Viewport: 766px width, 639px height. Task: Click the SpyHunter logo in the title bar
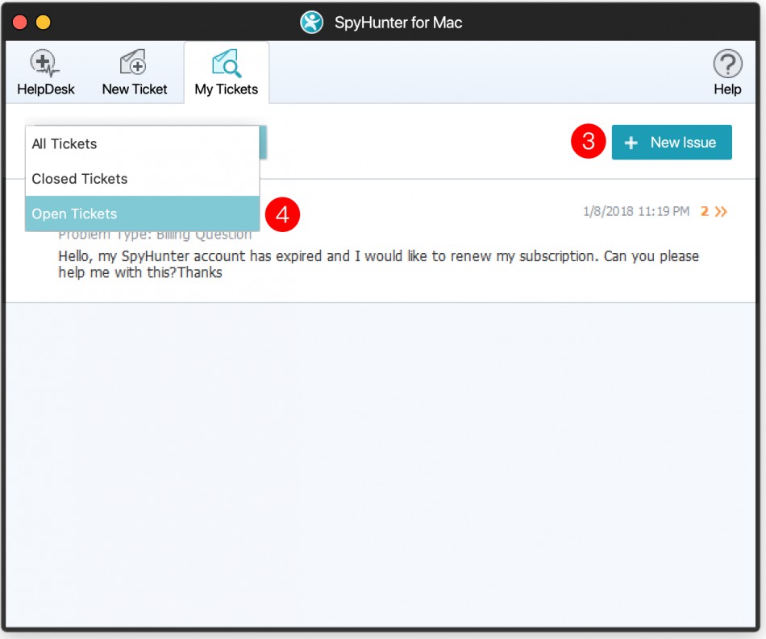[311, 22]
